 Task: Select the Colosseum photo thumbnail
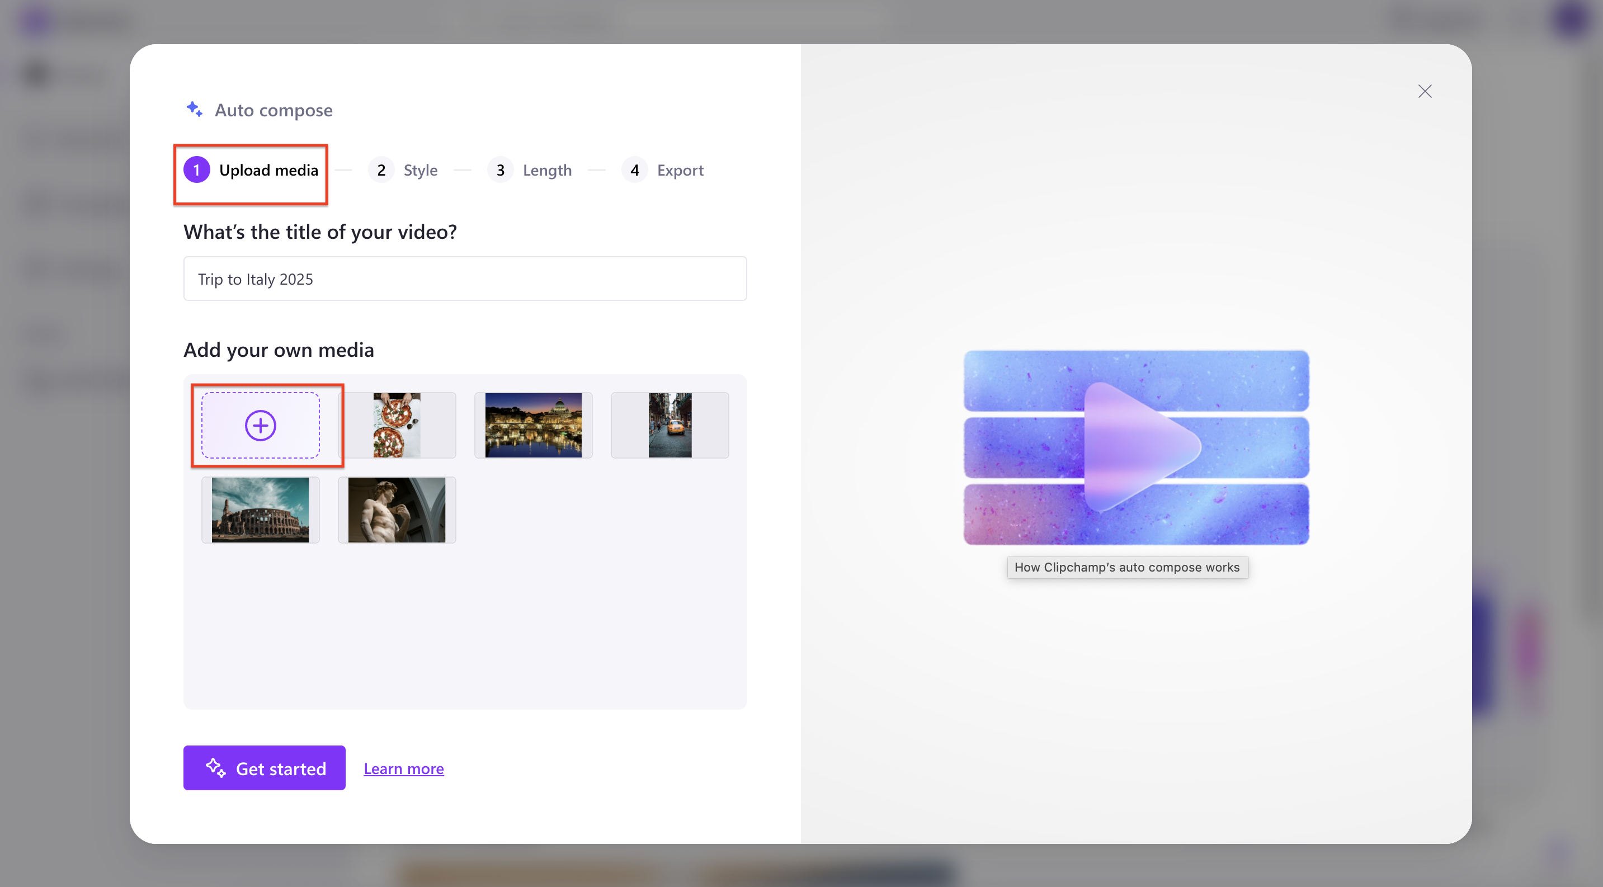tap(260, 510)
